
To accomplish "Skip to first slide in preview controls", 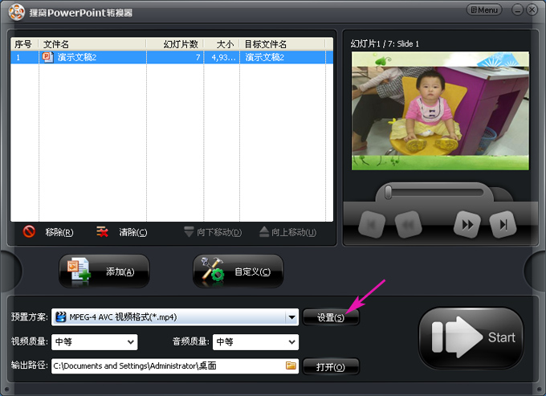I will click(372, 225).
